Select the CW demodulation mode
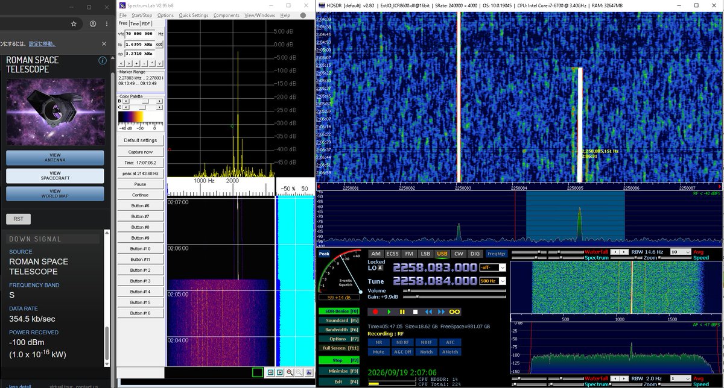The image size is (724, 388). coord(459,254)
